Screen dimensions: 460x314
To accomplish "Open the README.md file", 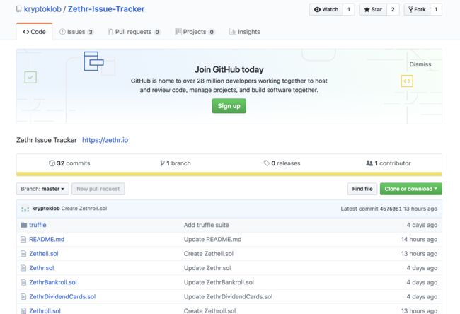I will tap(47, 239).
